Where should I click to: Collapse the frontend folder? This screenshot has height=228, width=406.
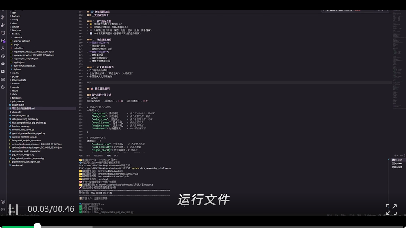coord(16,34)
